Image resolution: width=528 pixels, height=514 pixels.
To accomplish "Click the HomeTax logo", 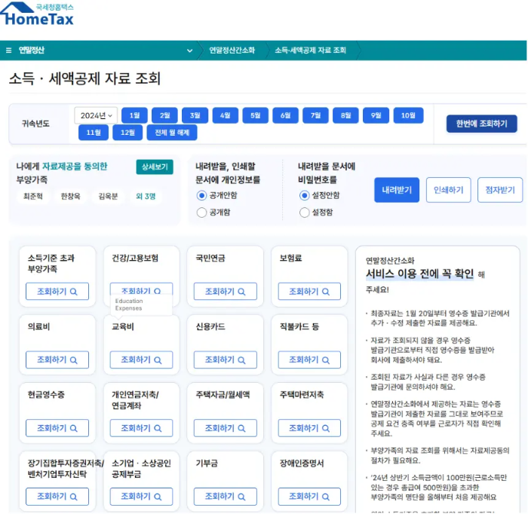I will click(x=37, y=14).
